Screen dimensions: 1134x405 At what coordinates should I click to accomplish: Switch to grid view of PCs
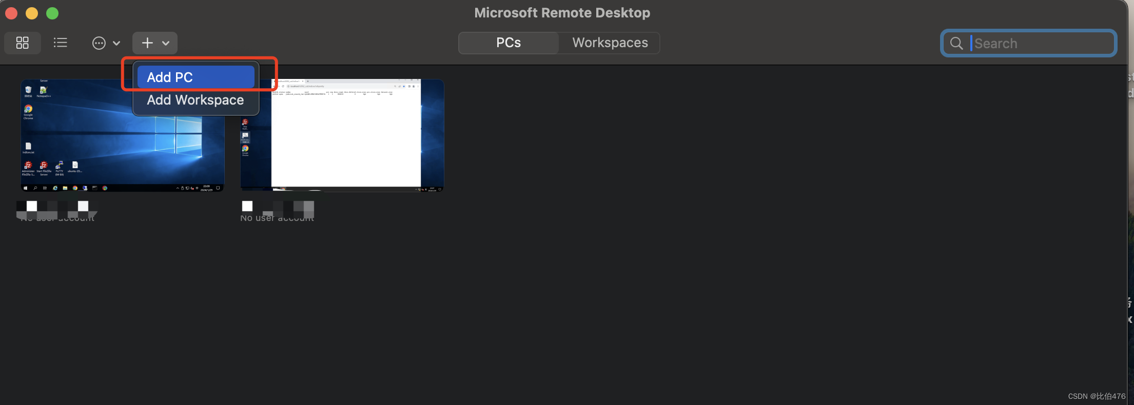[22, 43]
